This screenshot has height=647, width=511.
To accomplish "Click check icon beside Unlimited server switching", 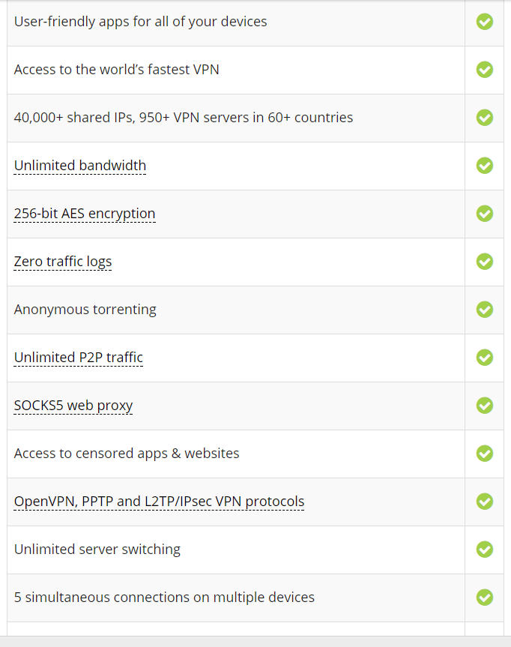I will [x=485, y=550].
